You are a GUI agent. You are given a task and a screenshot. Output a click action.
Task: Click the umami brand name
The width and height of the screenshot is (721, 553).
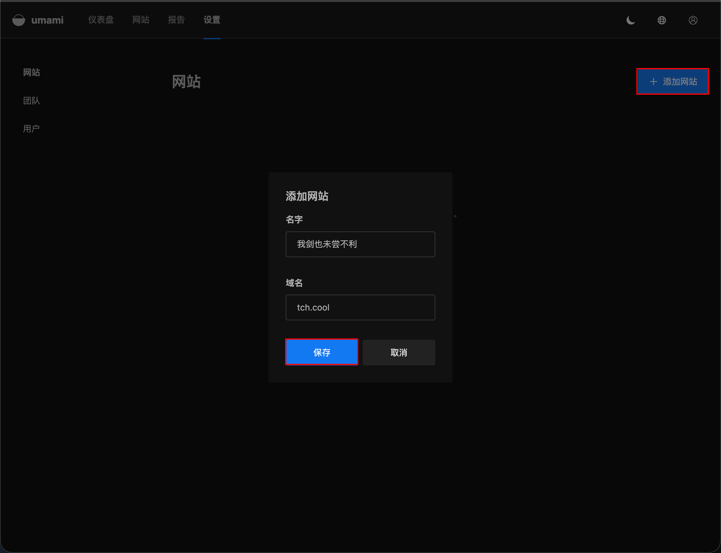pos(47,20)
